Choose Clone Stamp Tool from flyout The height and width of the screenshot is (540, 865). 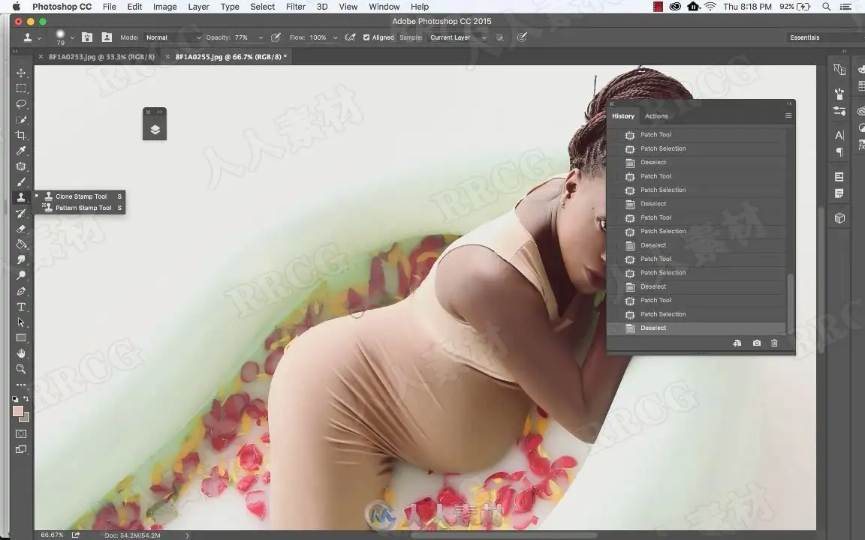pyautogui.click(x=80, y=196)
